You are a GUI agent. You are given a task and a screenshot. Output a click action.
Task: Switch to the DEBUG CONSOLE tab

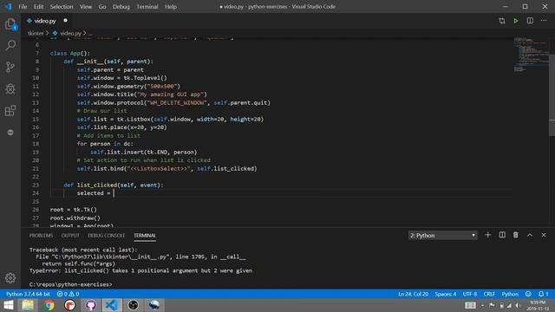pyautogui.click(x=106, y=236)
